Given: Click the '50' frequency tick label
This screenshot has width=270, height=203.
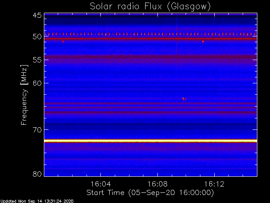Looking at the screenshot, I should click(x=37, y=37).
